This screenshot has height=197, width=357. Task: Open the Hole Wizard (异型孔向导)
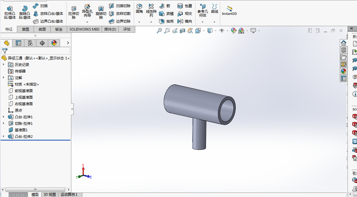click(87, 11)
